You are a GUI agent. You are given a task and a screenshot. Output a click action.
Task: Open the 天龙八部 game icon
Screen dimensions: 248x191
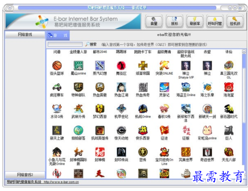point(229,152)
